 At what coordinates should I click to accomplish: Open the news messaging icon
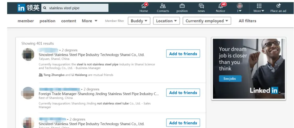click(201, 6)
